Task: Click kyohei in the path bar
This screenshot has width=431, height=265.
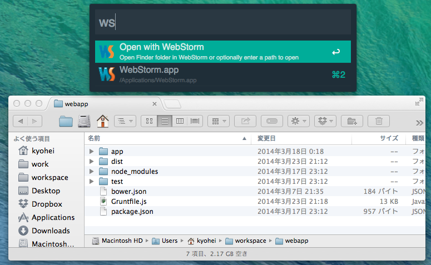Action: pos(202,241)
